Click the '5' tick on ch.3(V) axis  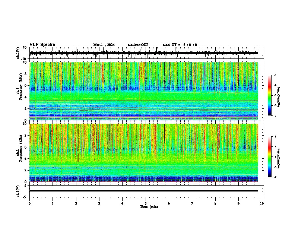click(x=26, y=185)
